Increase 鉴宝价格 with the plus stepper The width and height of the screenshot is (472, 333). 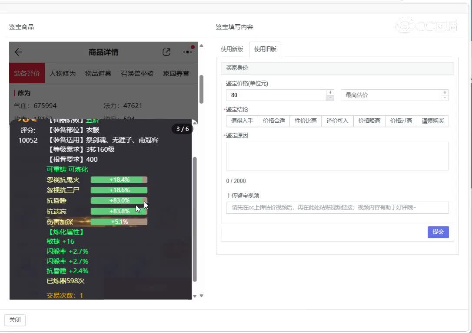(x=330, y=92)
